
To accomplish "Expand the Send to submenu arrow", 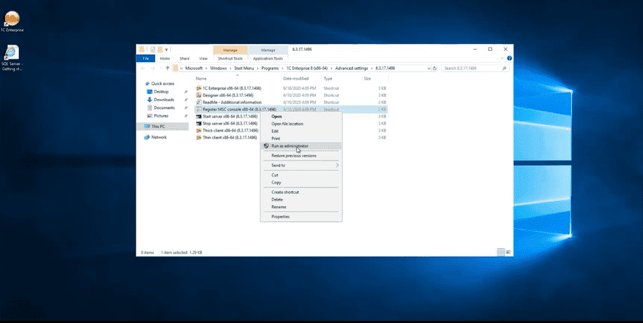I will 337,166.
